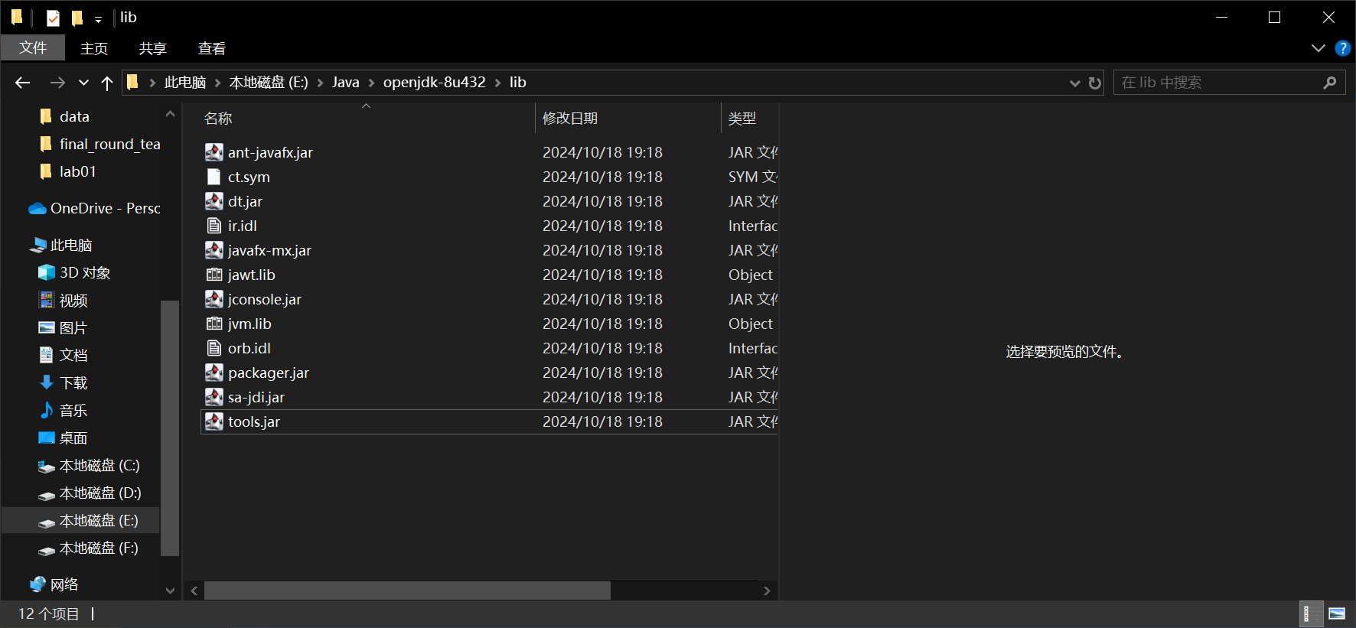Image resolution: width=1356 pixels, height=628 pixels.
Task: Click Java in address breadcrumb
Action: click(346, 83)
